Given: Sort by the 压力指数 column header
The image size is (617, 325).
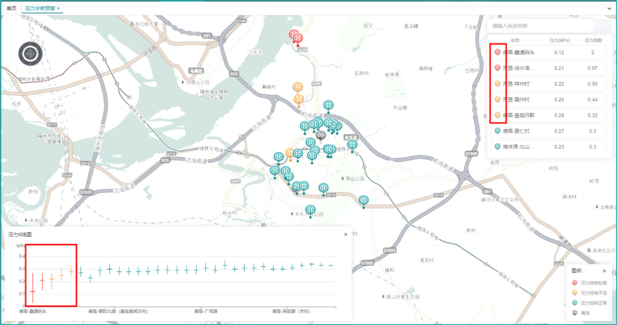Looking at the screenshot, I should (x=592, y=40).
